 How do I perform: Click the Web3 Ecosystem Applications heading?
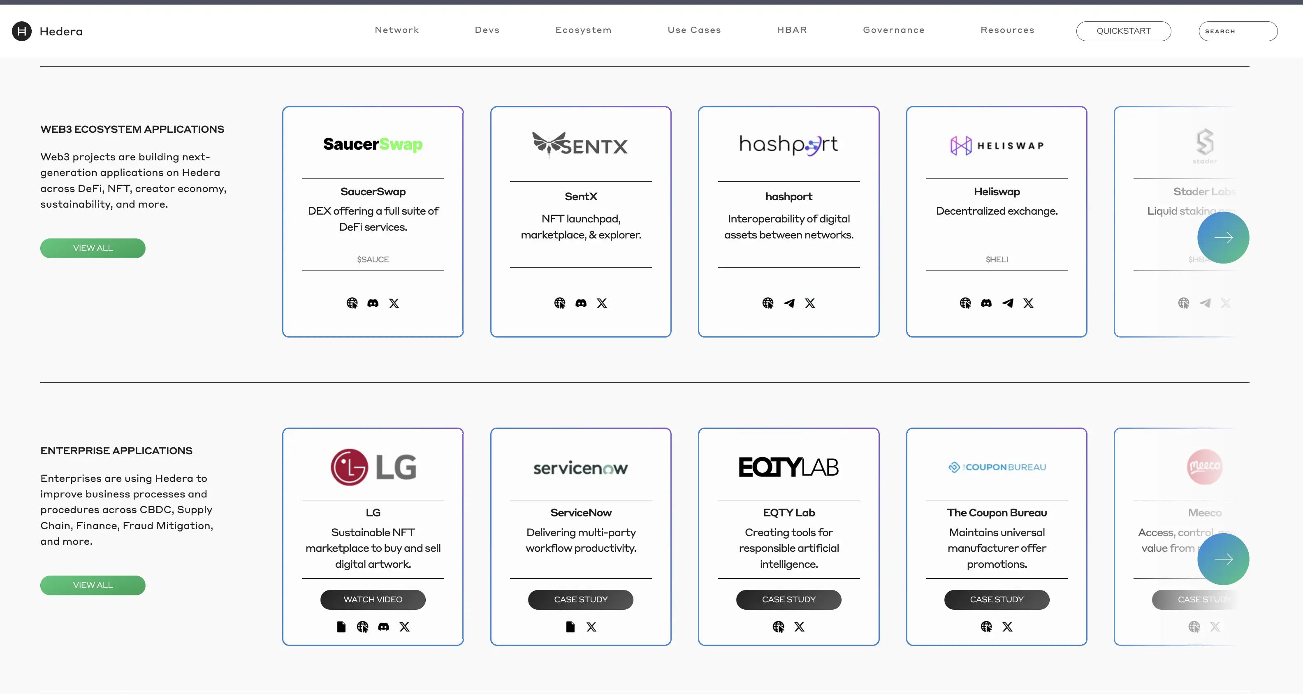tap(132, 130)
